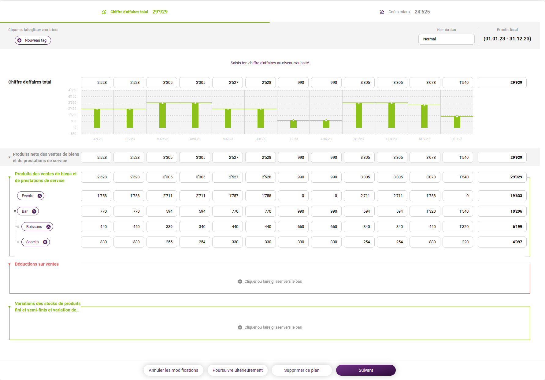Click the Suivant button

[366, 370]
